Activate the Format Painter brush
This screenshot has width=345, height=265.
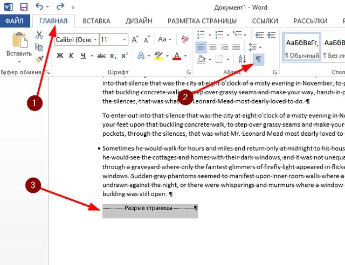[x=39, y=59]
